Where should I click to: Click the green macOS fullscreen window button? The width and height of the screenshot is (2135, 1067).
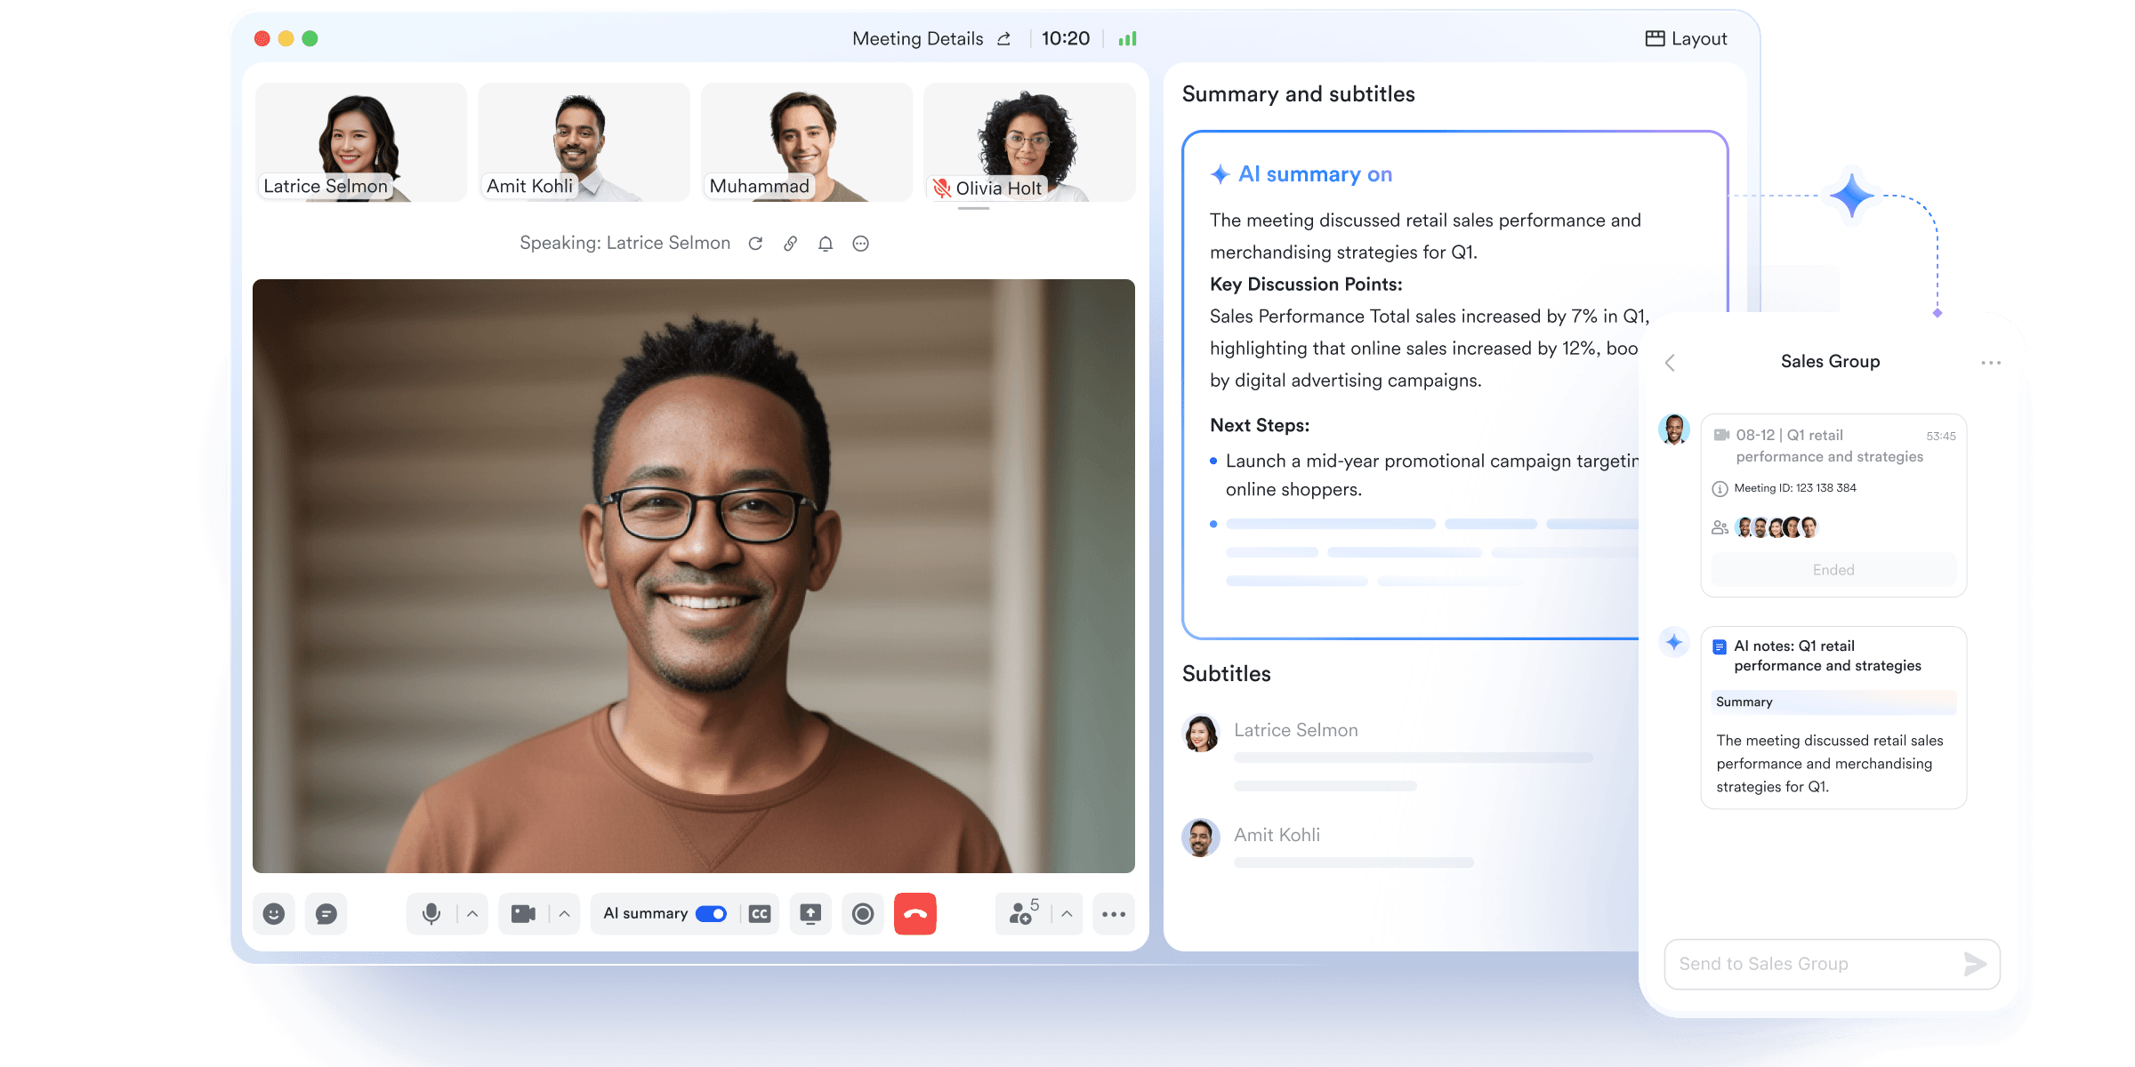coord(310,38)
